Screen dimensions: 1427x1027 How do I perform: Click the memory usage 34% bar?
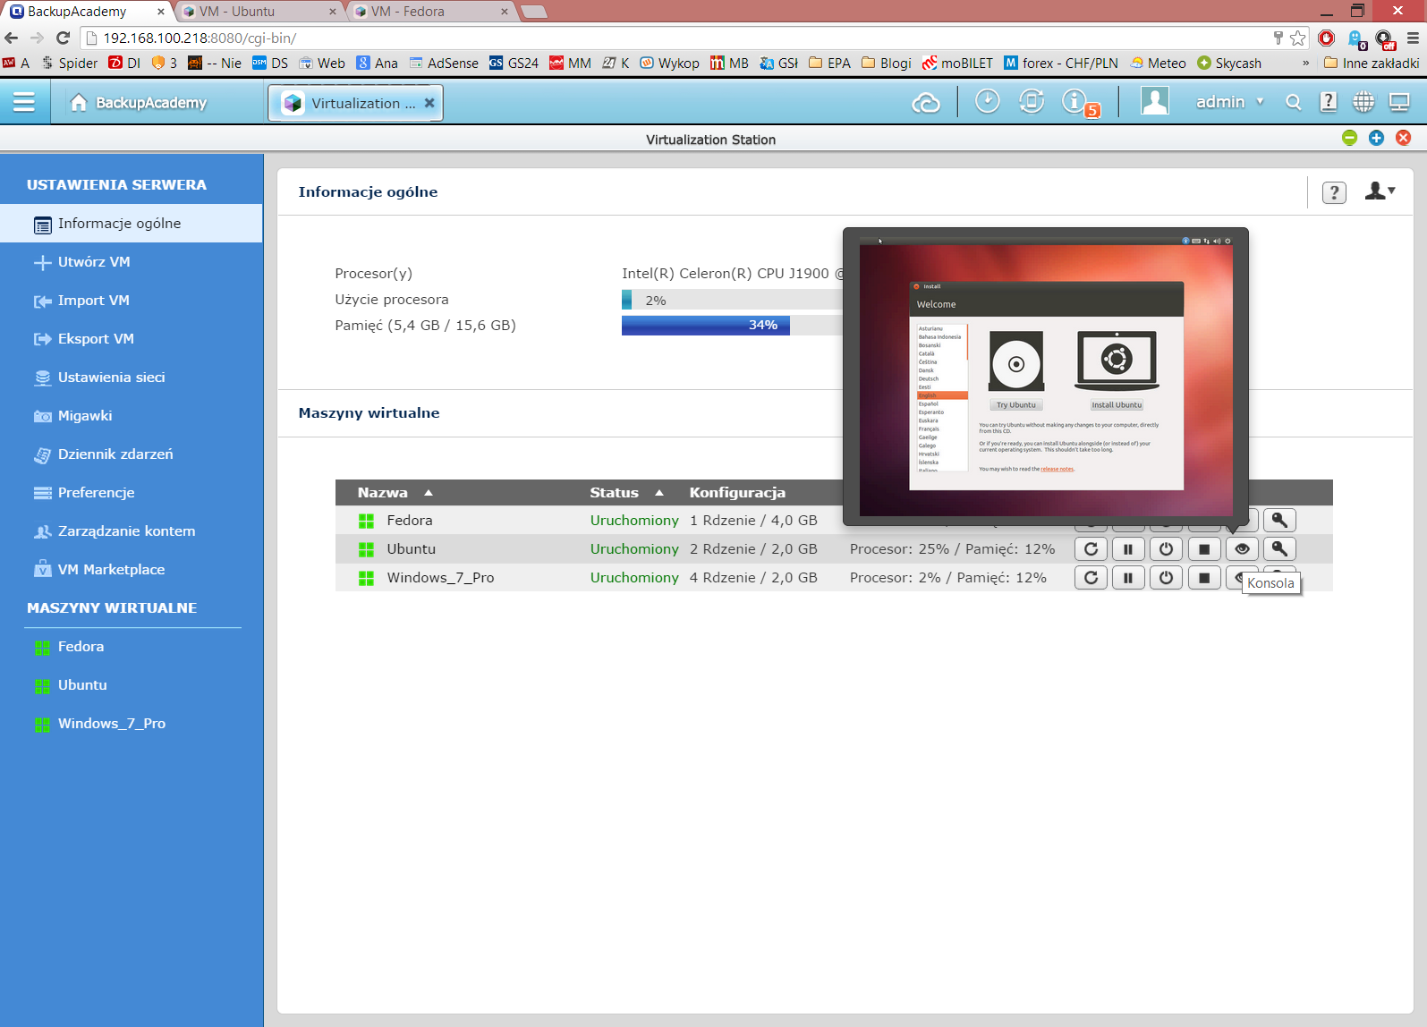click(732, 325)
